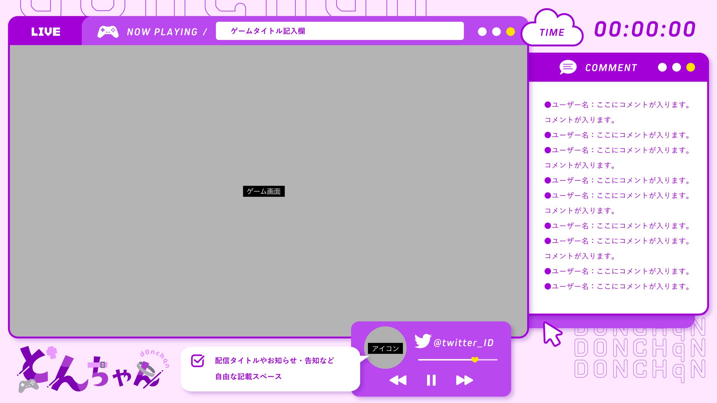717x403 pixels.
Task: Click the Twitter bird icon
Action: pyautogui.click(x=423, y=341)
